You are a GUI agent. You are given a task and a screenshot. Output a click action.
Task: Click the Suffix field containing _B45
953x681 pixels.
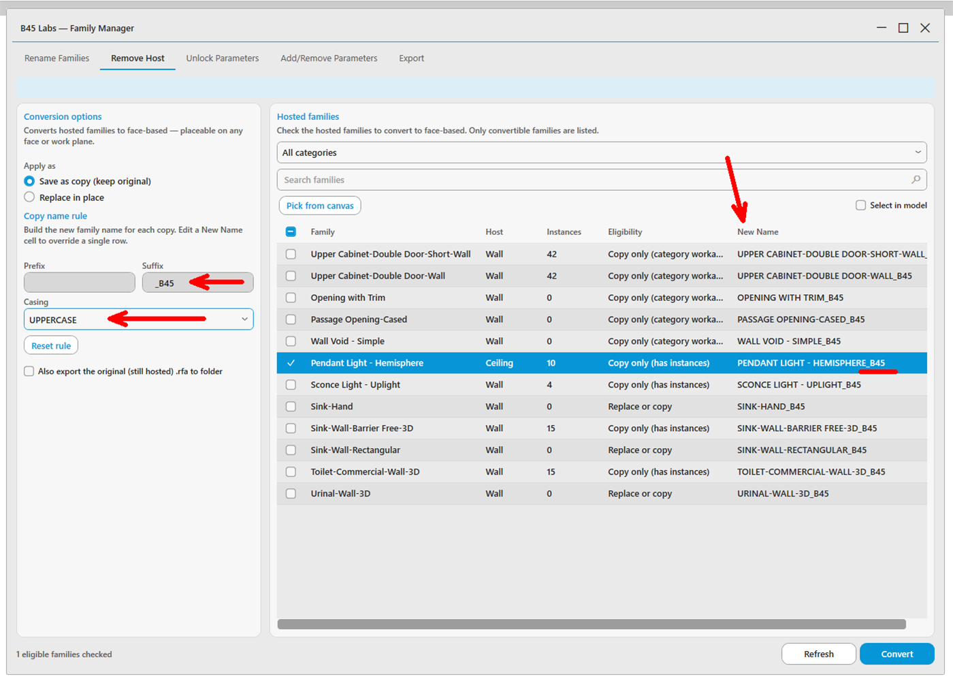[197, 283]
